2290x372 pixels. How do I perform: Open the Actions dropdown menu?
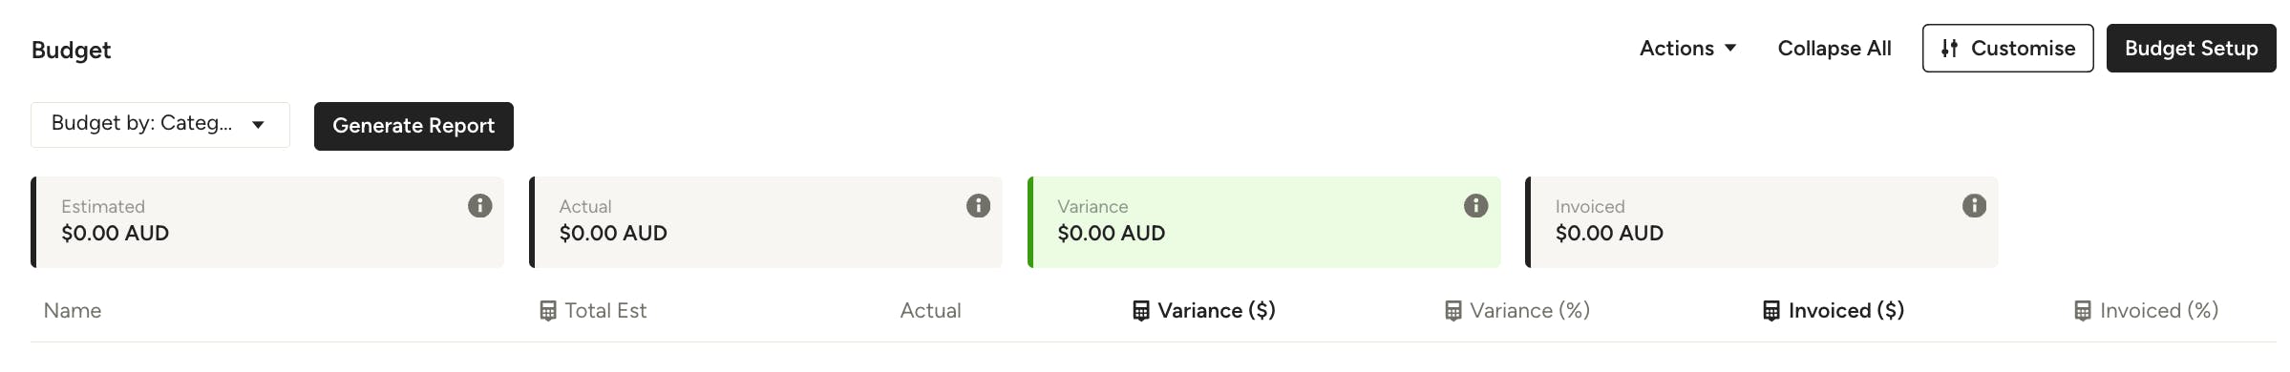click(1687, 48)
